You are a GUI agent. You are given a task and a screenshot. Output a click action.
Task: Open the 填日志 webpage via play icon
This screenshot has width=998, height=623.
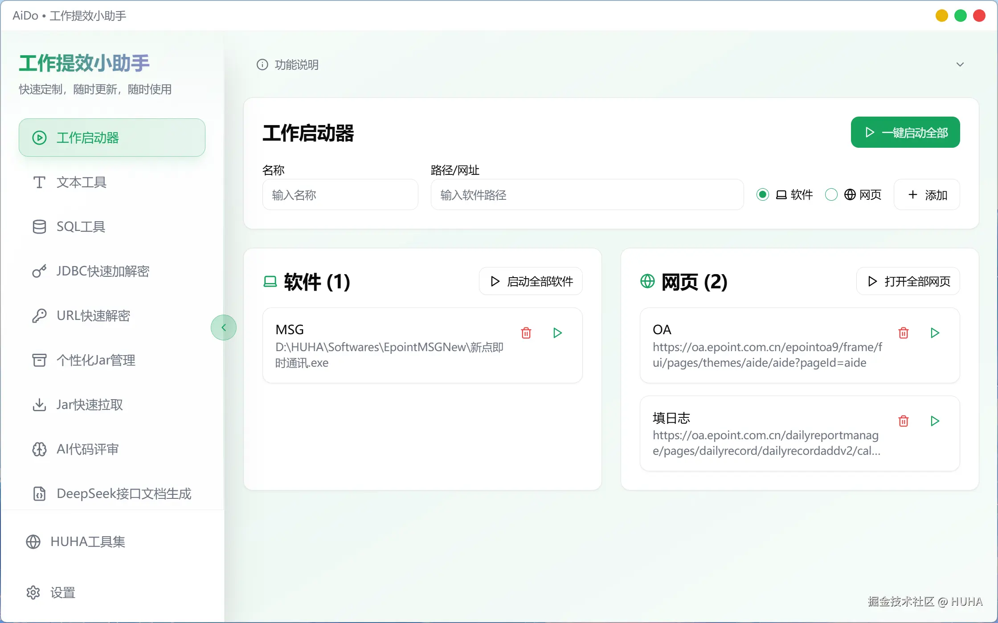click(x=935, y=421)
